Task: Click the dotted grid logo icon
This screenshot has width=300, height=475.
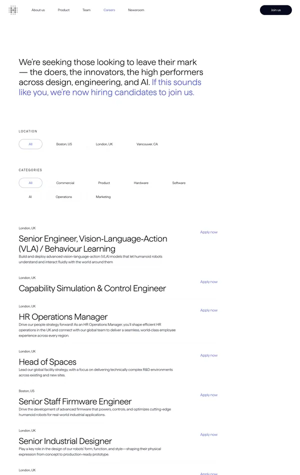Action: click(13, 10)
